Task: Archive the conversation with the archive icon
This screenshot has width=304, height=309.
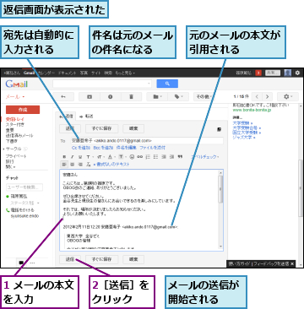Action: coord(90,96)
